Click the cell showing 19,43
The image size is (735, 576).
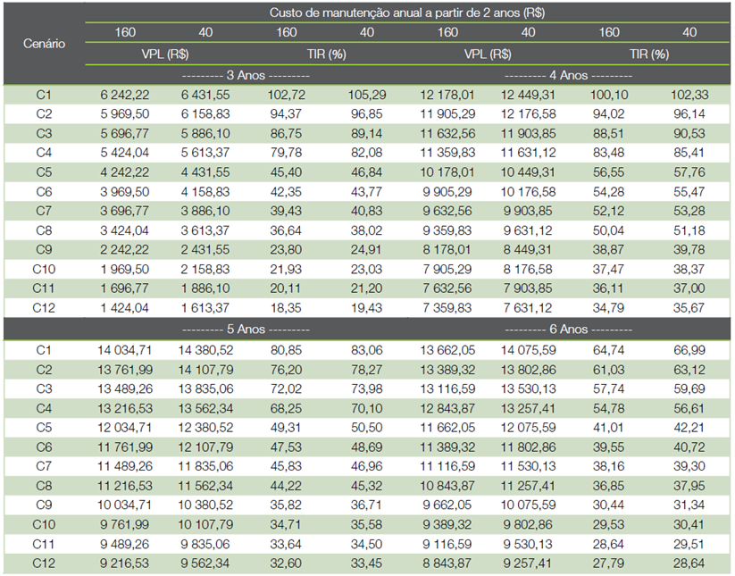click(366, 308)
